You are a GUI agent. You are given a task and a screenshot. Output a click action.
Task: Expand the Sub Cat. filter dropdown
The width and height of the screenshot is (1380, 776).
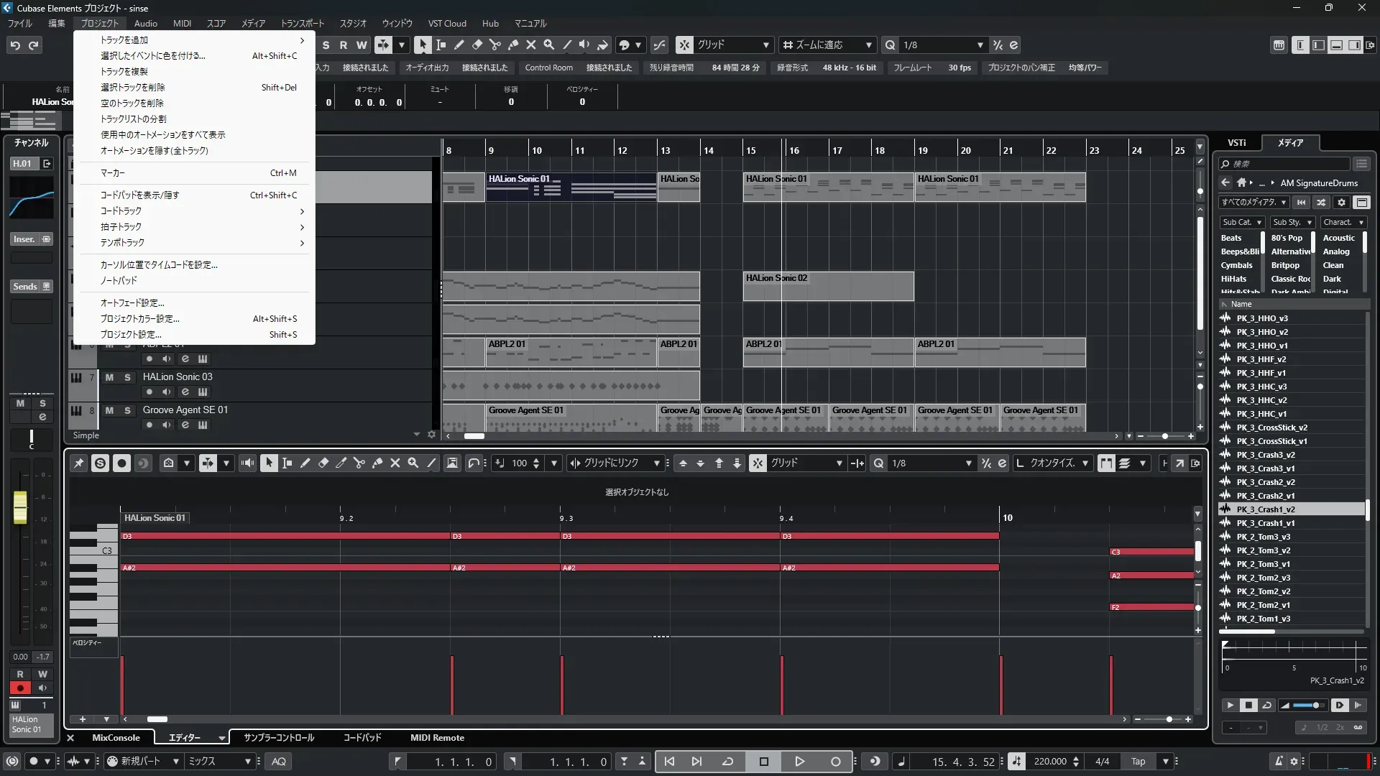(x=1242, y=223)
